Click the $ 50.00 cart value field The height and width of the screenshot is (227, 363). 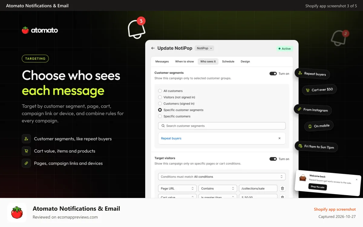[x=258, y=196]
